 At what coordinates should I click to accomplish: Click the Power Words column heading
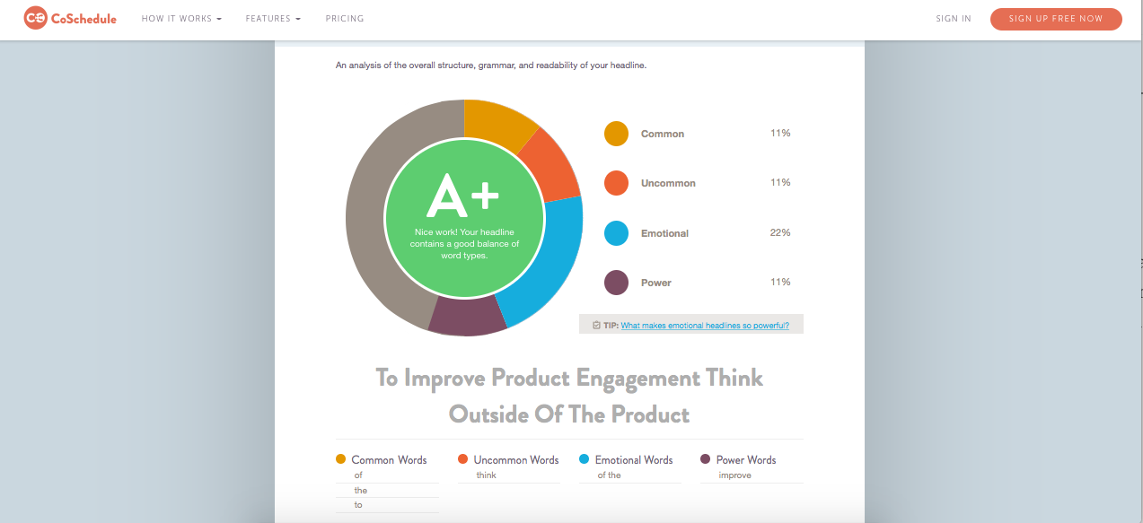coord(746,460)
